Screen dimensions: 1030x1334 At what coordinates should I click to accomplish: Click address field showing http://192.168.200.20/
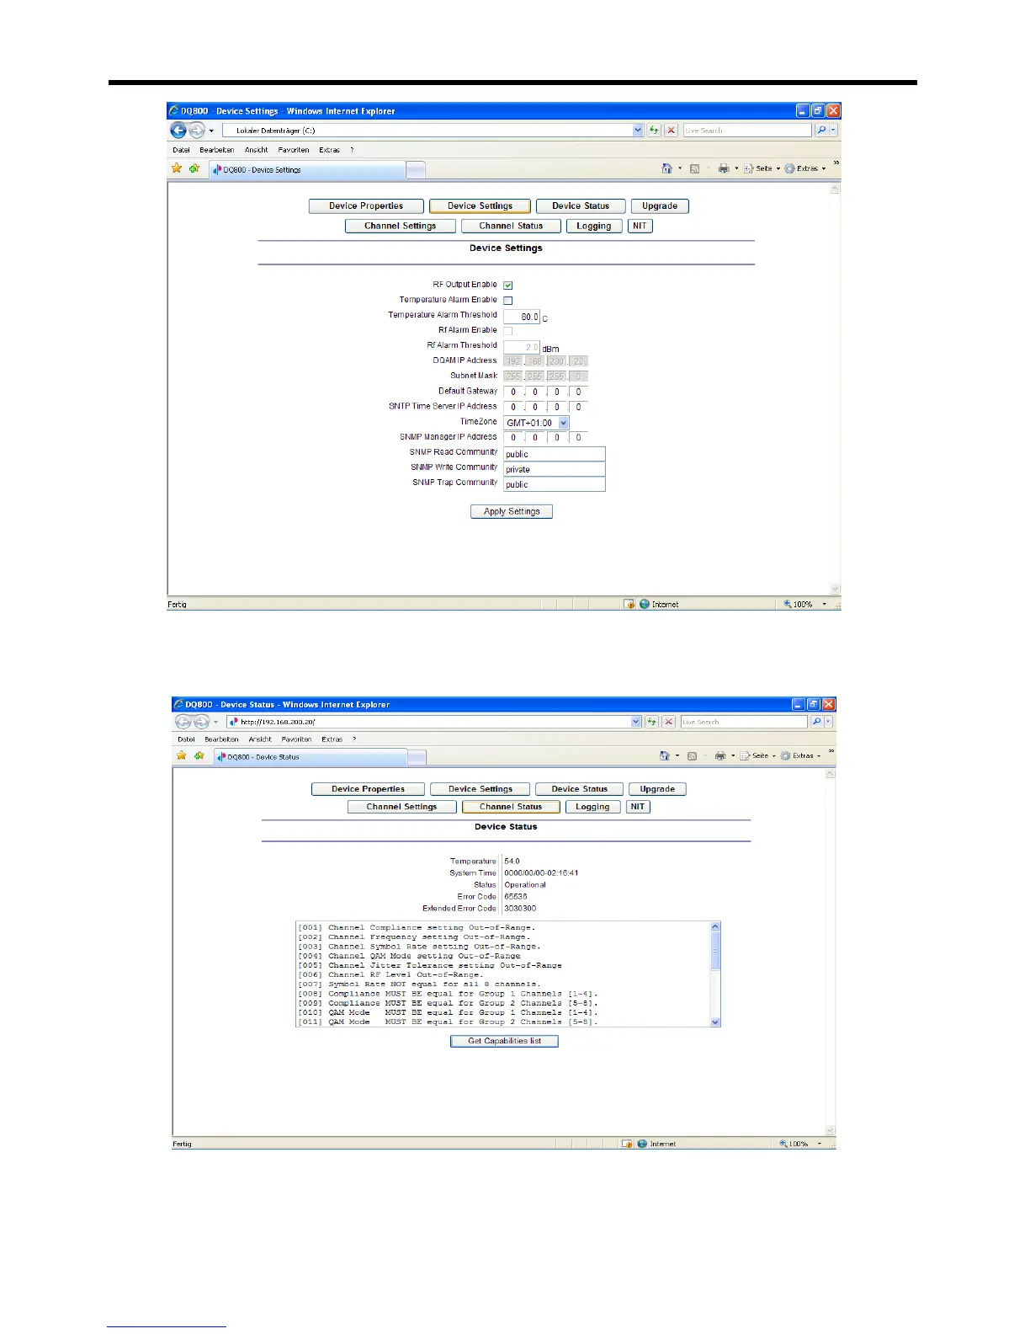[429, 722]
